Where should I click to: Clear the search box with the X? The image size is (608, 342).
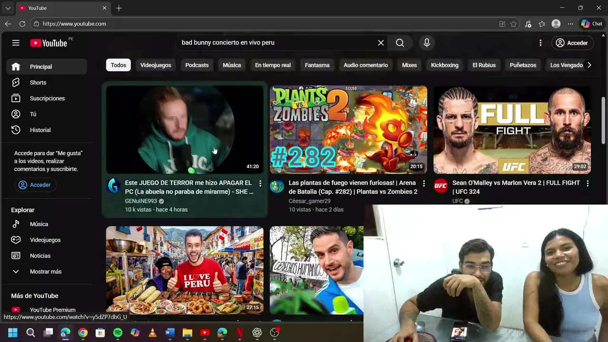point(381,43)
